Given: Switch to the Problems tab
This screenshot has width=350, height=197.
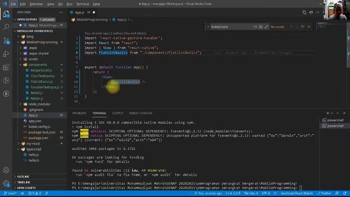Looking at the screenshot, I should [x=79, y=113].
